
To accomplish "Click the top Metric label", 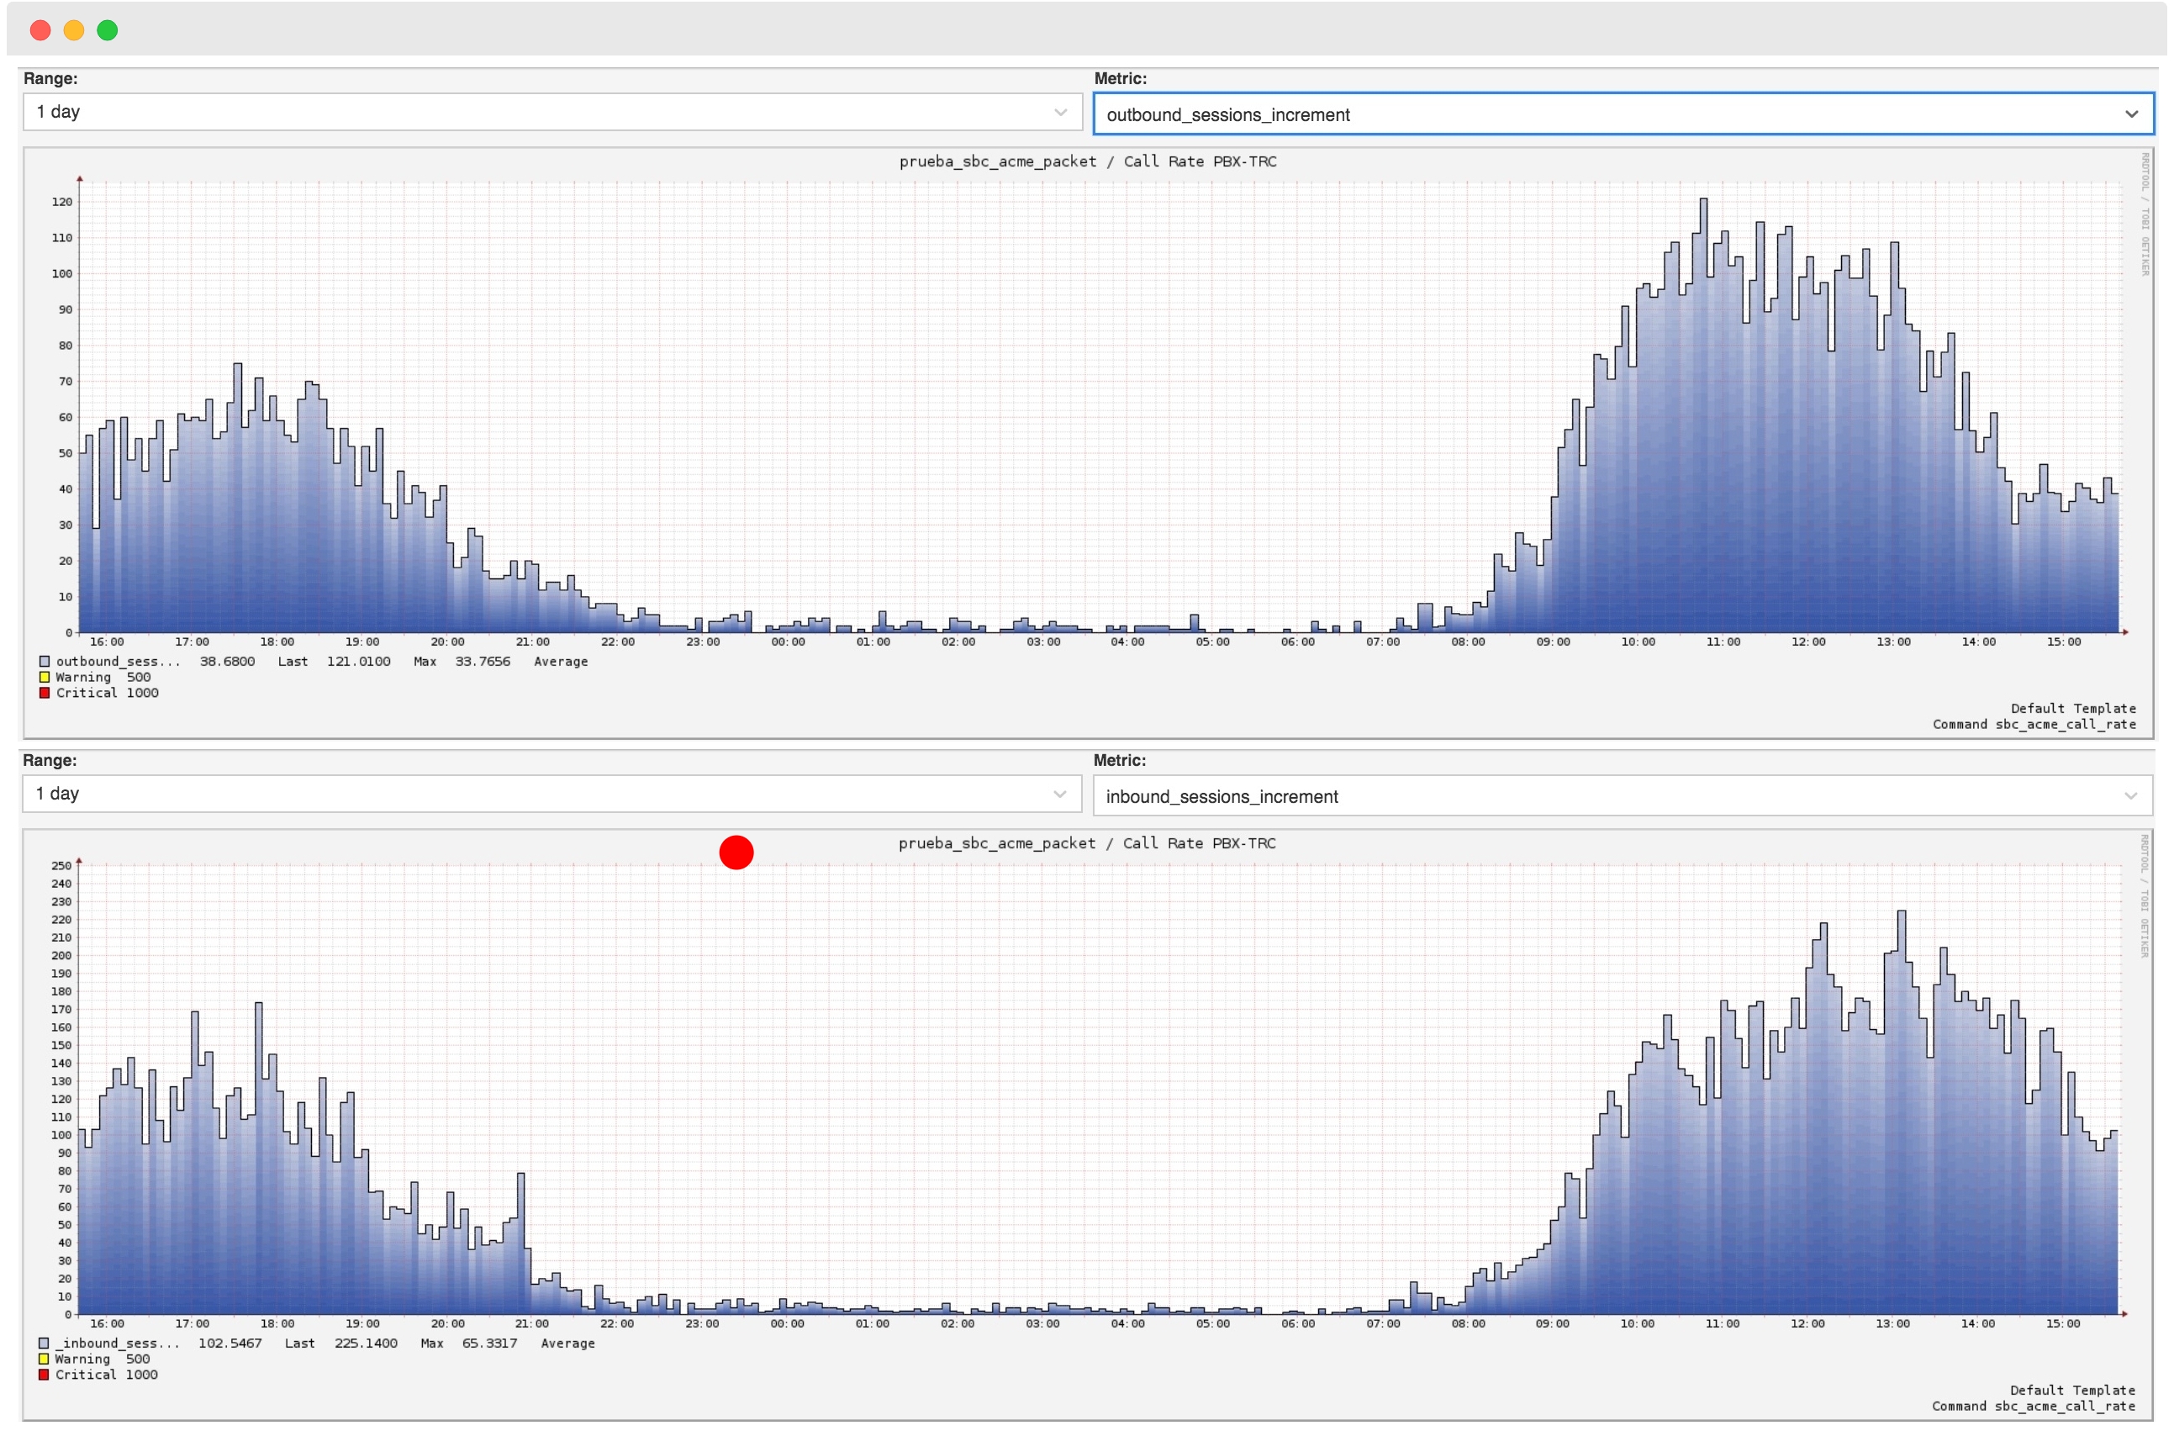I will pos(1120,79).
